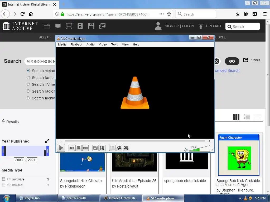Click the GO search button
This screenshot has width=270, height=202.
[x=232, y=61]
